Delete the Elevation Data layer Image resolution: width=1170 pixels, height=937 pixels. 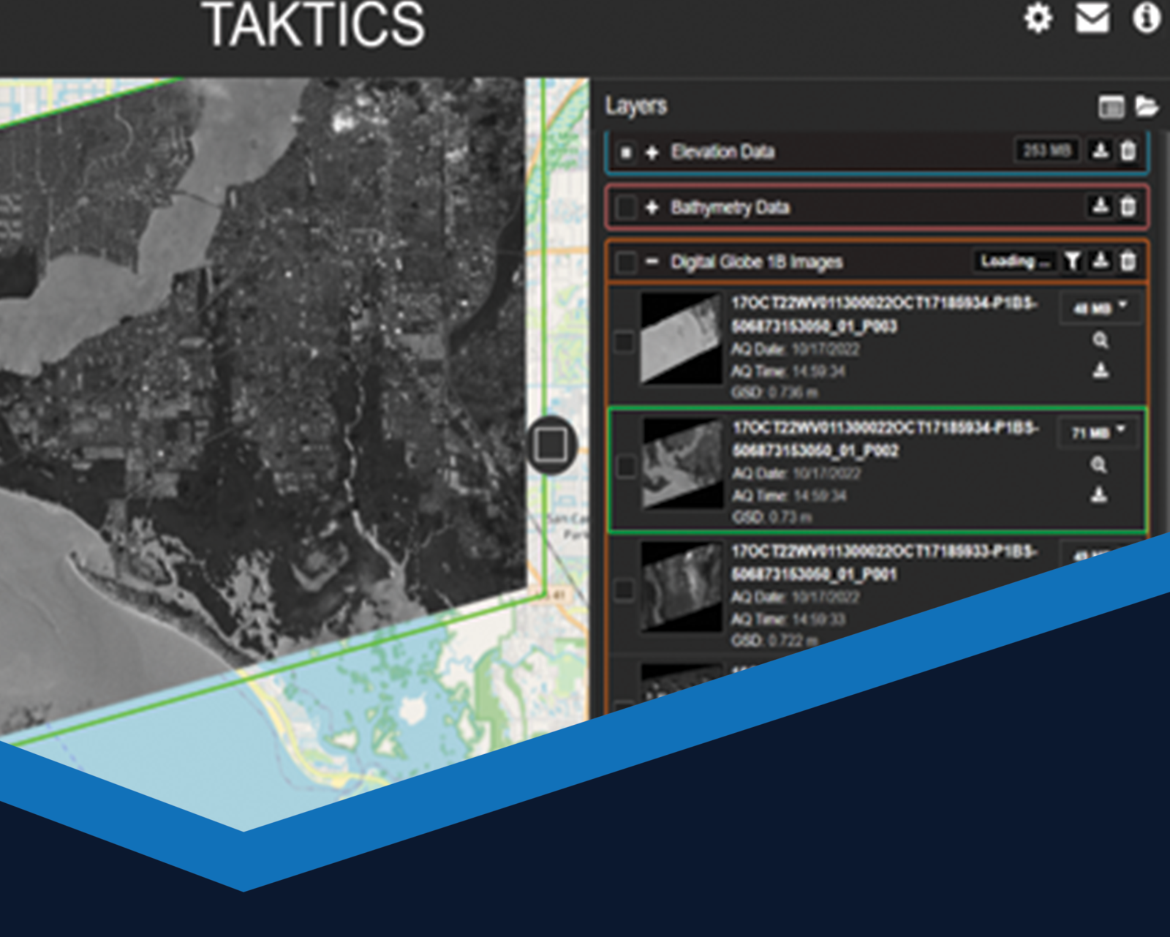pos(1128,151)
